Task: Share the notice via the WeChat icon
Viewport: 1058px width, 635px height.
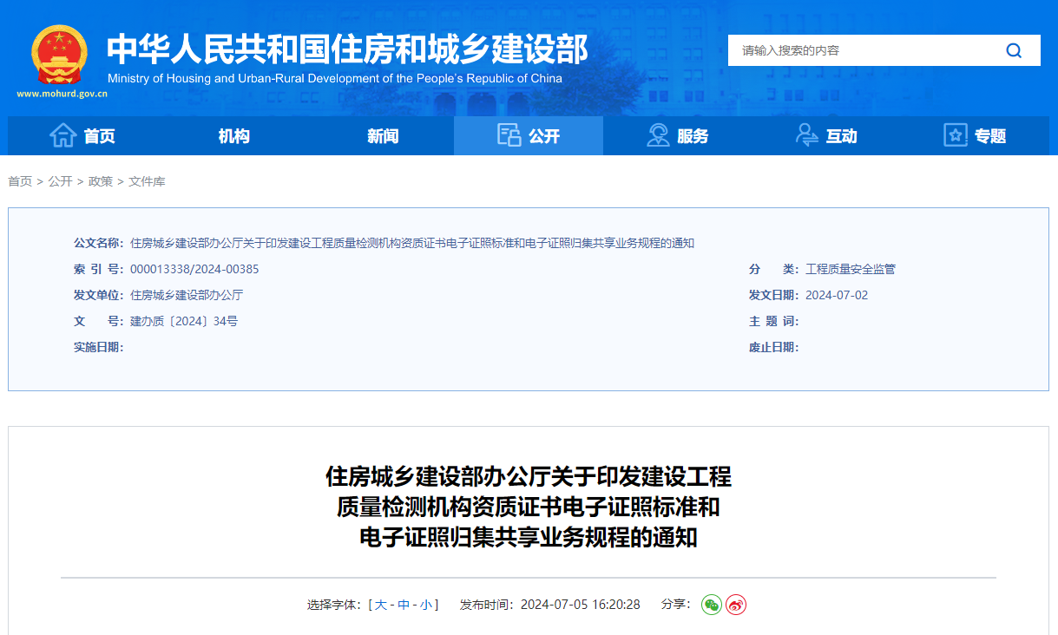Action: pos(711,604)
